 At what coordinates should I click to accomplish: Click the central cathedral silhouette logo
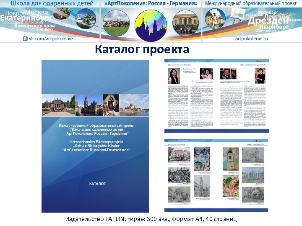tap(151, 26)
